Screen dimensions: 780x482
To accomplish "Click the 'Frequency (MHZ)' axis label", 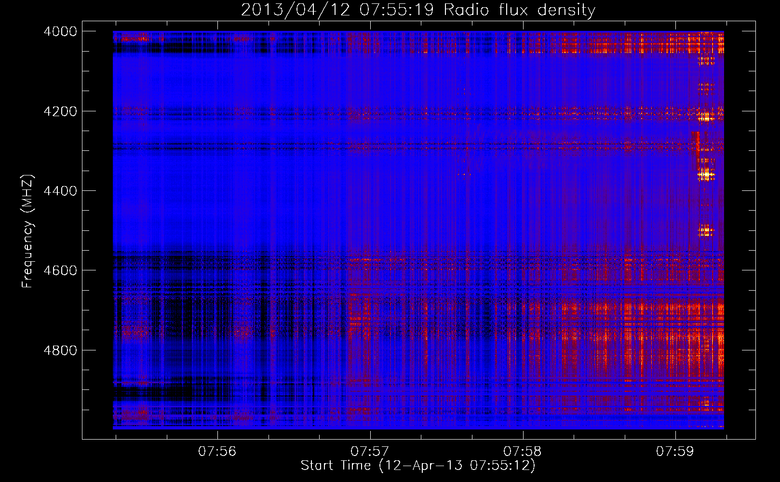I will (x=27, y=231).
